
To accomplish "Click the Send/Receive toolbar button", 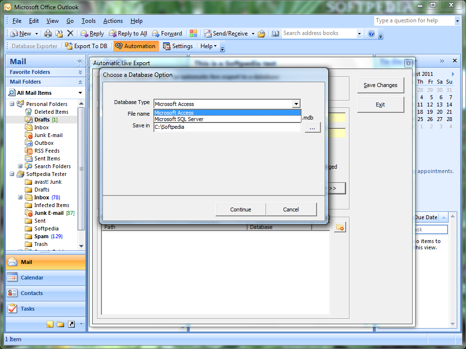I will [x=226, y=34].
